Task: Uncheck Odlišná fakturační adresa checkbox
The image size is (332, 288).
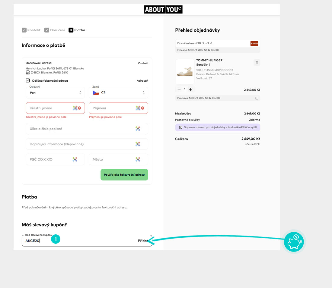Action: [x=28, y=80]
